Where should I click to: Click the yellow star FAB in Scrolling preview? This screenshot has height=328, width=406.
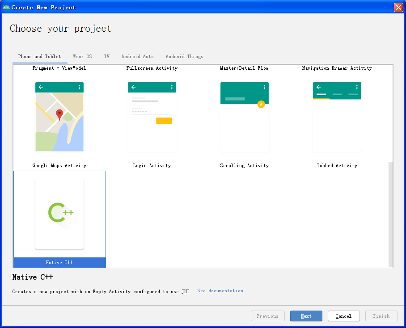pos(261,104)
